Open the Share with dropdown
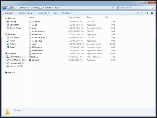Screen dimensions: 157x118 coord(44,13)
